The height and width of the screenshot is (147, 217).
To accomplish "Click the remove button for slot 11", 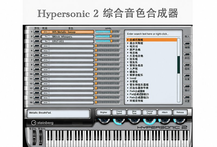I will pyautogui.click(x=37, y=79).
